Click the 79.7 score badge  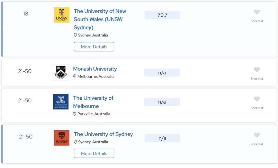click(x=162, y=15)
